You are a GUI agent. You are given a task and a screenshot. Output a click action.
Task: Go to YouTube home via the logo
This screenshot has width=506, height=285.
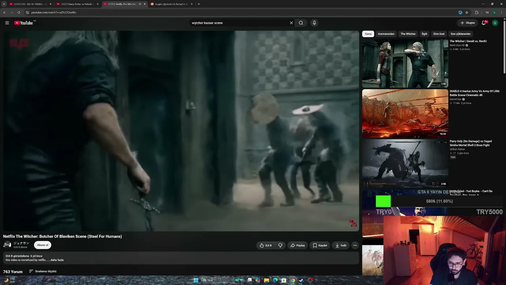25,23
